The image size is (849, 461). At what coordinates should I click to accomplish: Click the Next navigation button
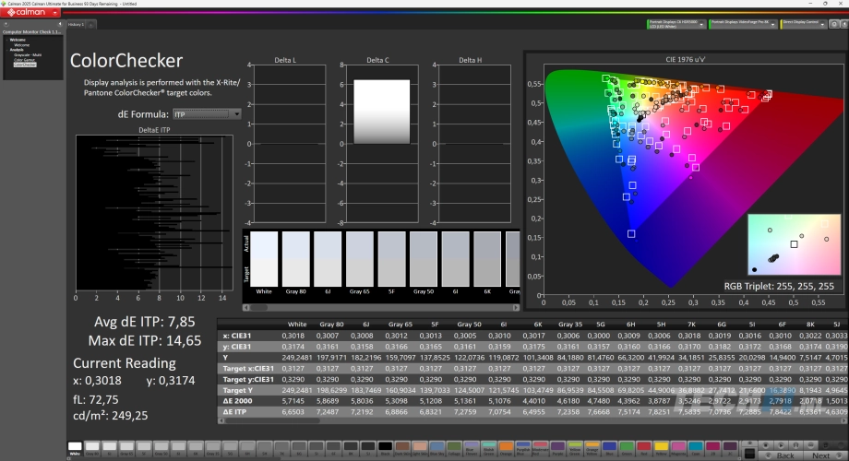coord(825,455)
